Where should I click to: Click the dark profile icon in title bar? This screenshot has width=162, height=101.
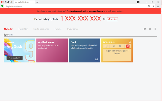point(138,2)
